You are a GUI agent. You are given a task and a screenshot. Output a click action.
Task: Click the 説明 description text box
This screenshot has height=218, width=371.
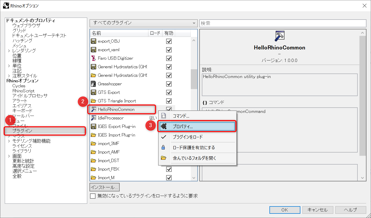coord(280,85)
